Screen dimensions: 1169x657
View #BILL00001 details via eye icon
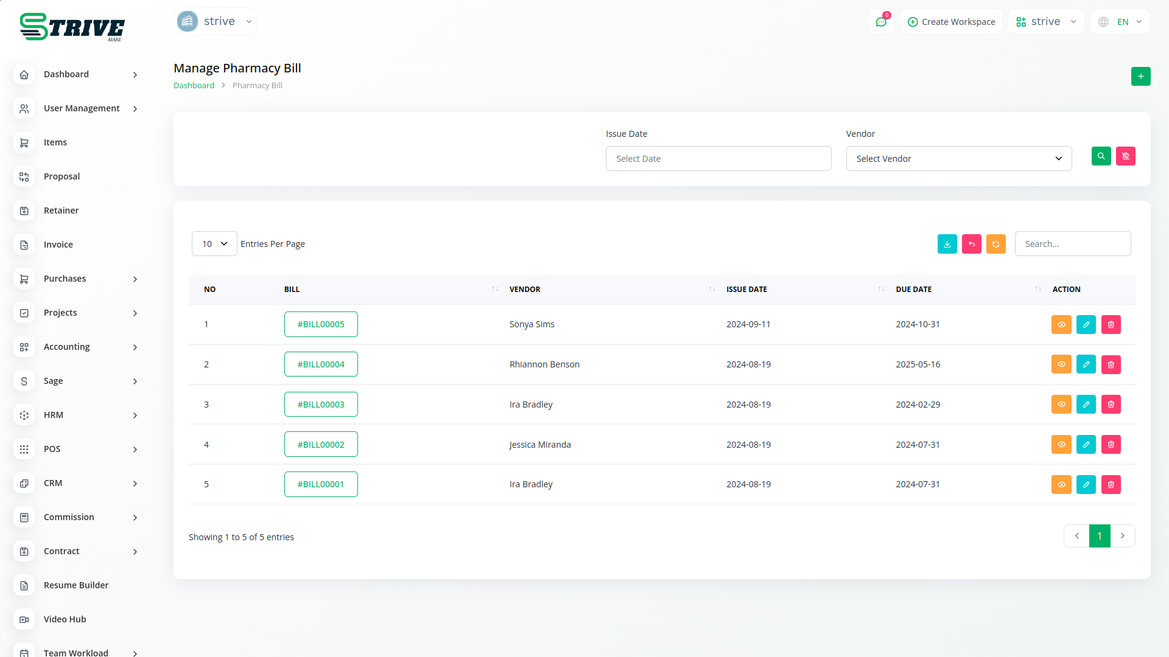[x=1061, y=485]
